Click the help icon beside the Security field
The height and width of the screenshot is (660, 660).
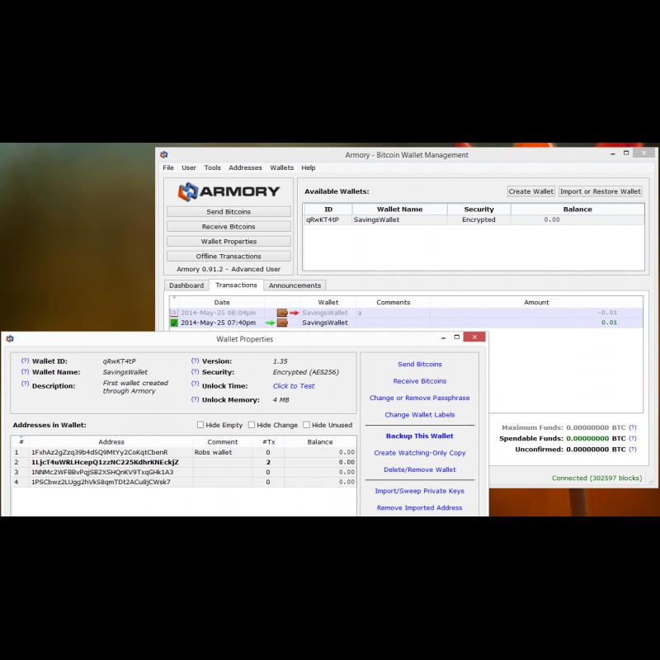195,372
